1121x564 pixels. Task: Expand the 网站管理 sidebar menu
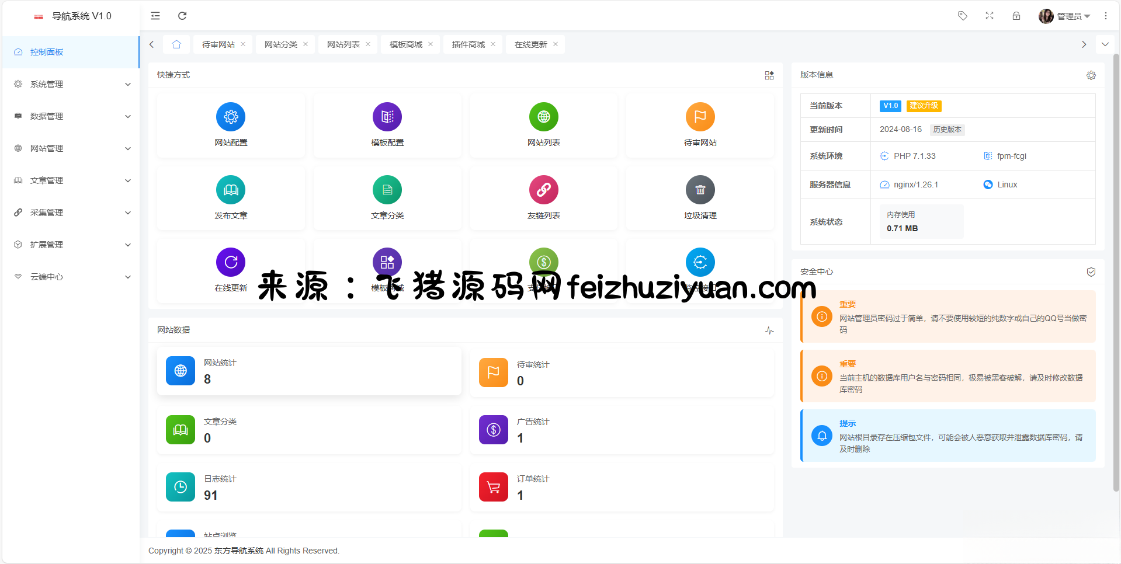[x=71, y=148]
